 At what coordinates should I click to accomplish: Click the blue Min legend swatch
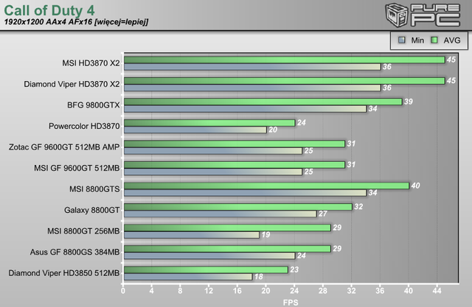pyautogui.click(x=401, y=40)
